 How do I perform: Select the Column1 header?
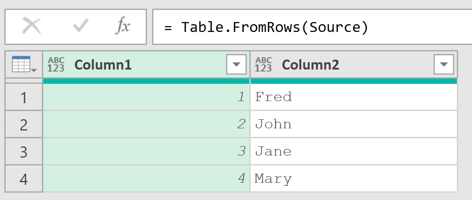[146, 64]
